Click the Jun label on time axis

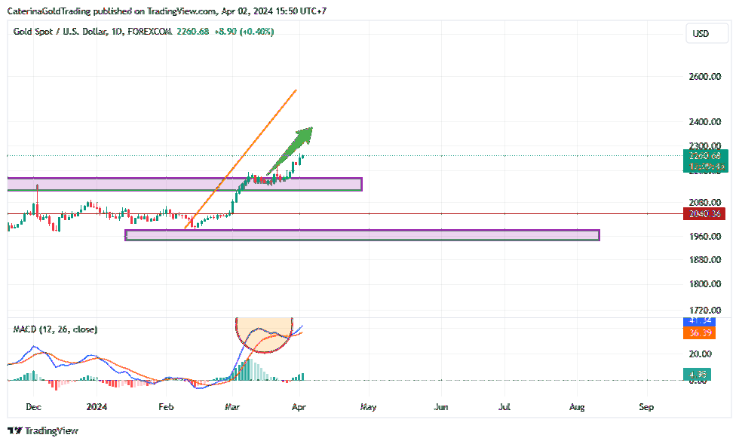click(x=440, y=407)
